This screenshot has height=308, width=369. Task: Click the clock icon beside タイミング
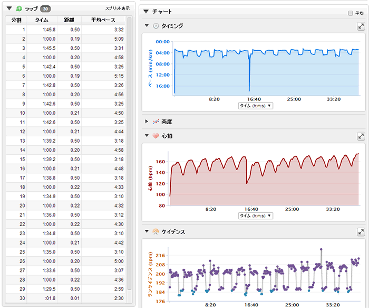(x=156, y=26)
